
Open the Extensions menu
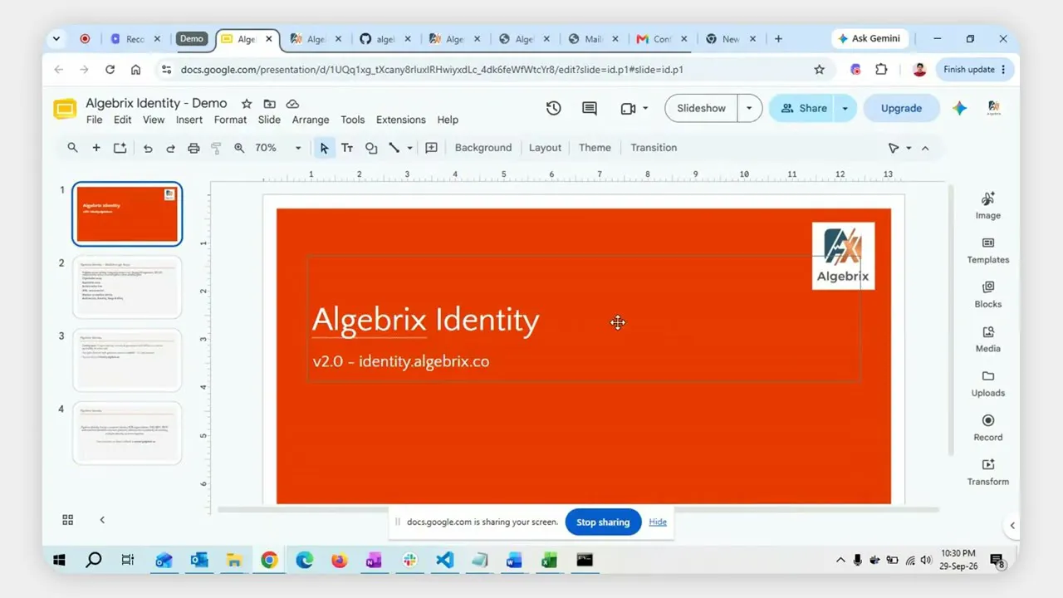(400, 120)
